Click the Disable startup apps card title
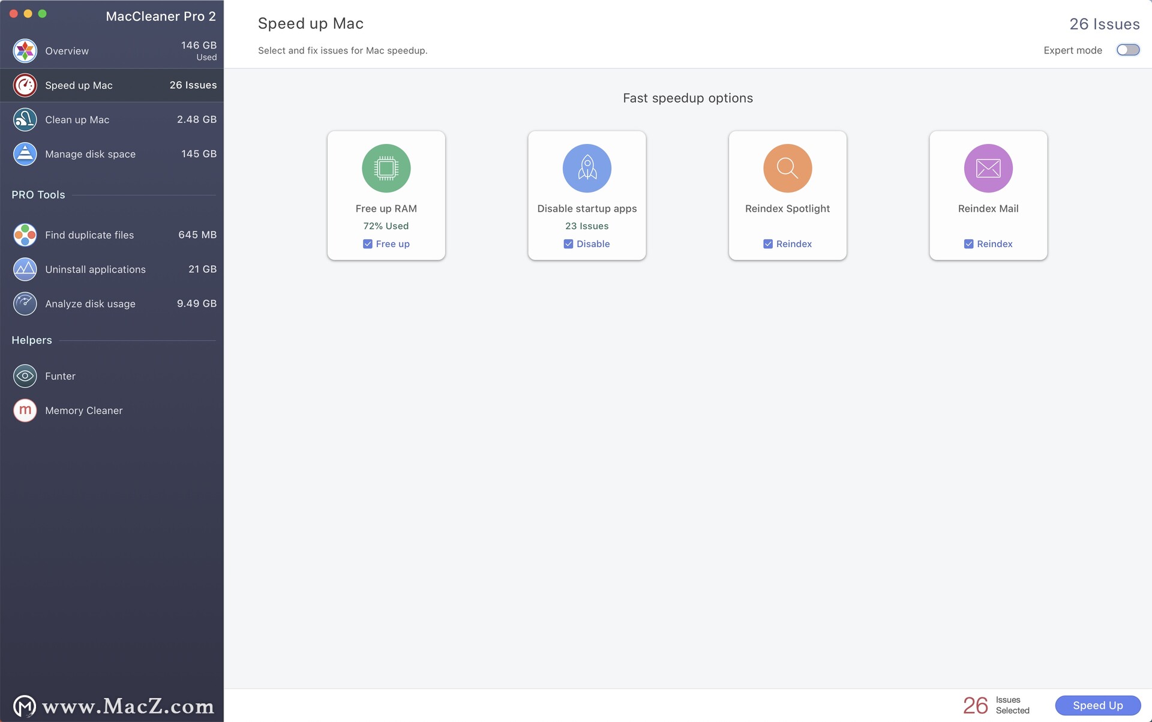The width and height of the screenshot is (1152, 722). pyautogui.click(x=587, y=209)
